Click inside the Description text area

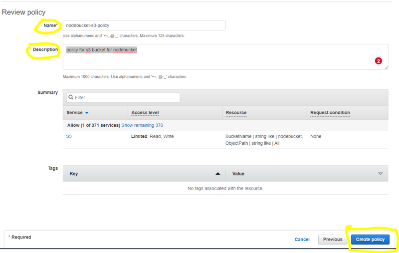[225, 56]
